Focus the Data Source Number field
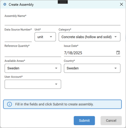Screen dimensions: 126x128 (18, 37)
